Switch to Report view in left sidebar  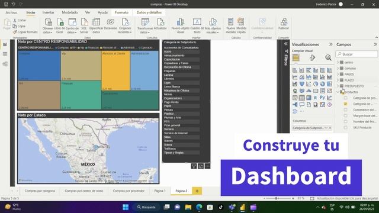(5, 44)
